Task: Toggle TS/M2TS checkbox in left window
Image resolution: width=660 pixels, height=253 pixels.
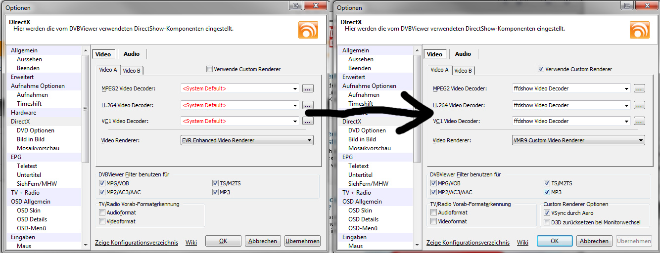Action: click(x=216, y=183)
